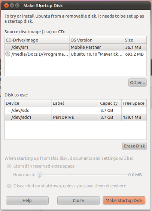The width and height of the screenshot is (152, 211).
Task: Click the Capacity column header
Action: point(110,103)
